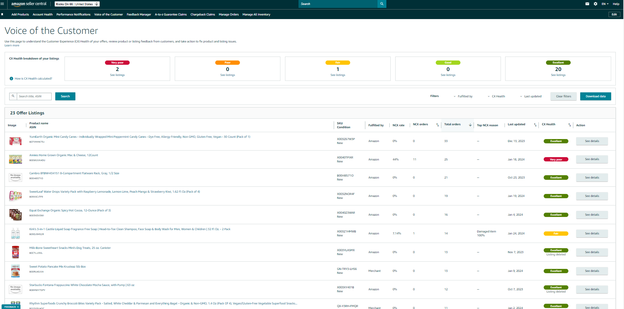Click the info icon beside CX Health calculation
The height and width of the screenshot is (309, 624).
(12, 79)
